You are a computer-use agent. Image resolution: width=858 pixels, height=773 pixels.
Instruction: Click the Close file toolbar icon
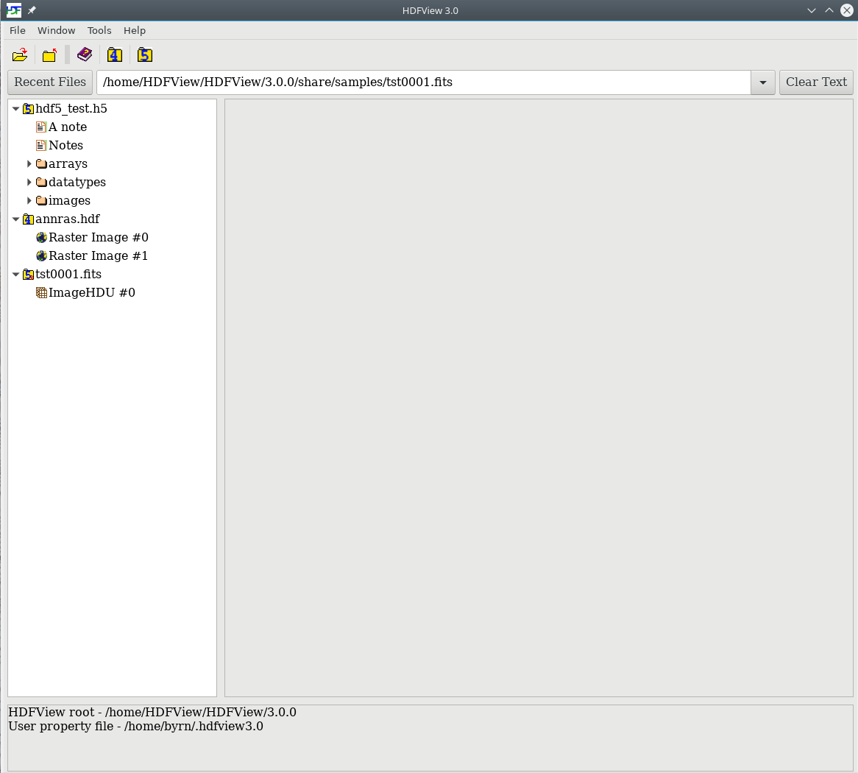coord(50,54)
